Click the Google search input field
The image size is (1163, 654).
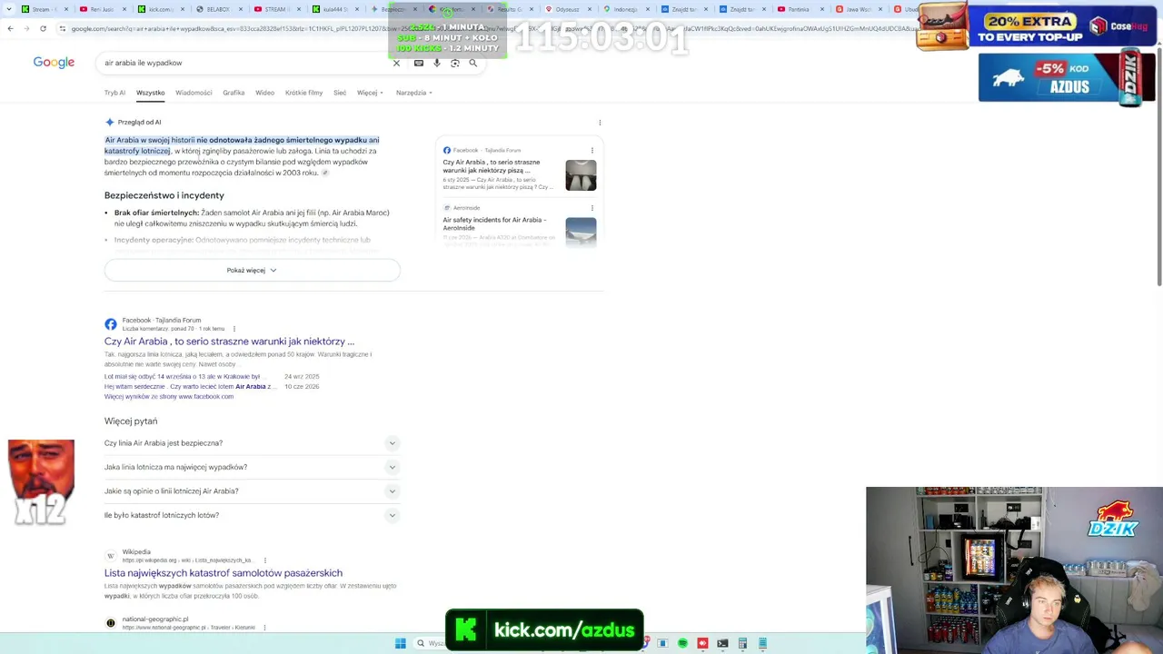245,63
